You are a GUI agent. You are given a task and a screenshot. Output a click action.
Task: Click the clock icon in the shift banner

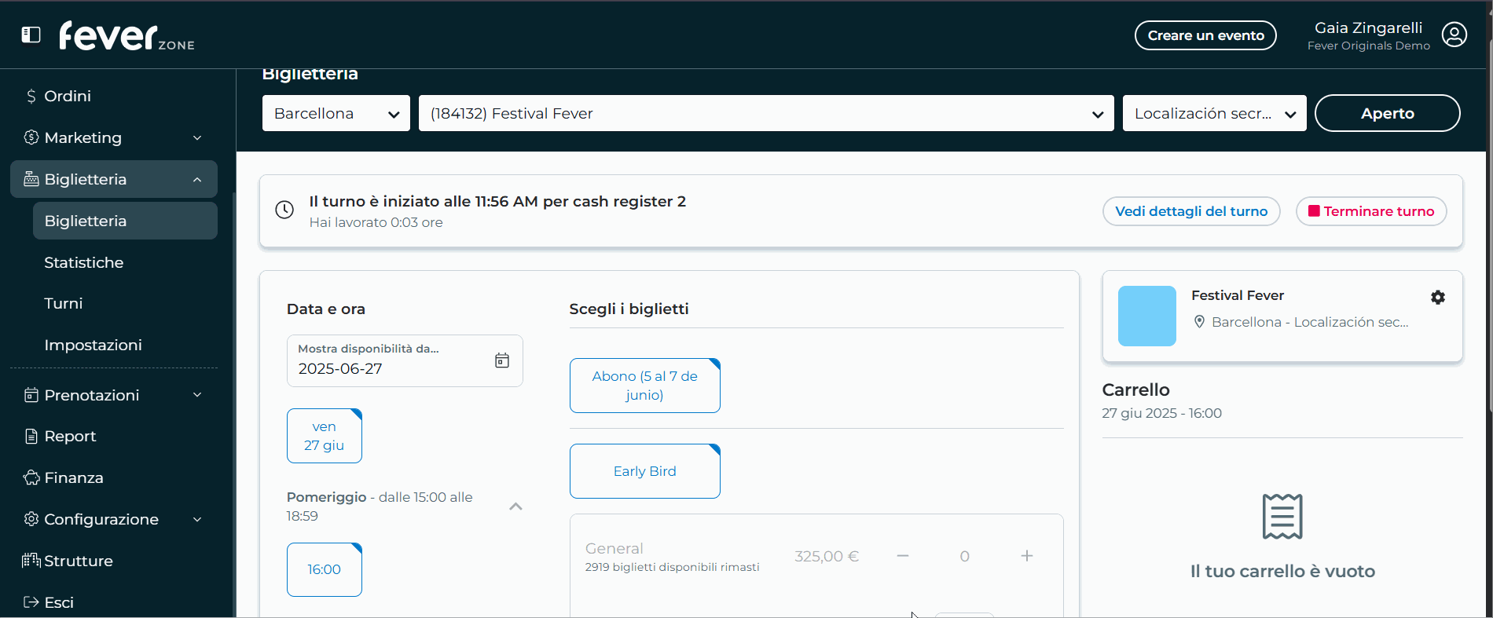coord(284,210)
